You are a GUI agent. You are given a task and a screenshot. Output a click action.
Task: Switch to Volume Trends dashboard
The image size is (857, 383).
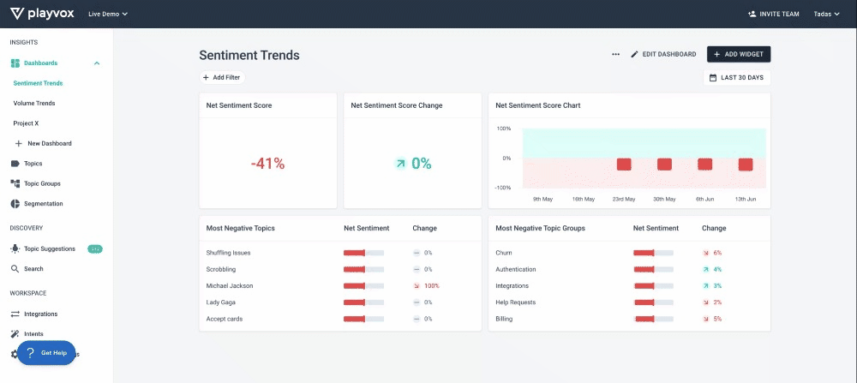pyautogui.click(x=34, y=104)
